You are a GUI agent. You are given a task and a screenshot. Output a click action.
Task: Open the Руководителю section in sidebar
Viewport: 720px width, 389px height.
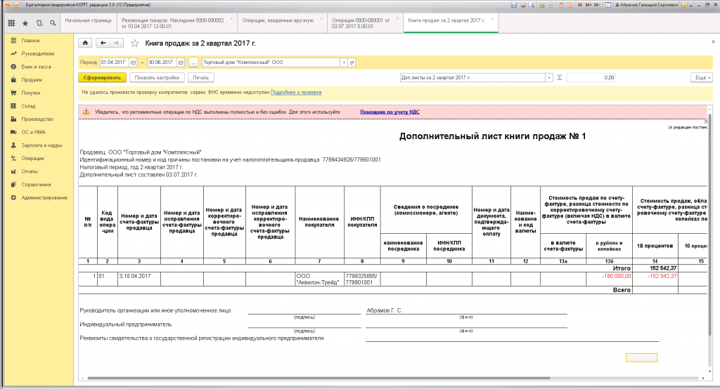pyautogui.click(x=38, y=53)
